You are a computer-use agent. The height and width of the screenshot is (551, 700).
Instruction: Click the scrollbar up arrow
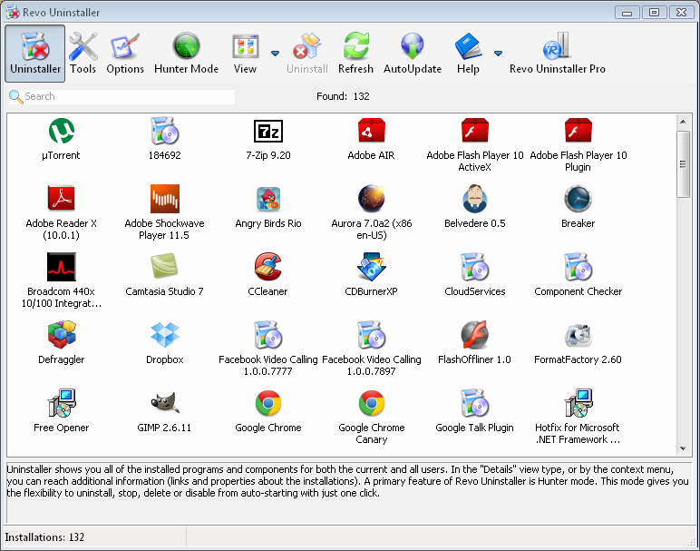(x=683, y=122)
